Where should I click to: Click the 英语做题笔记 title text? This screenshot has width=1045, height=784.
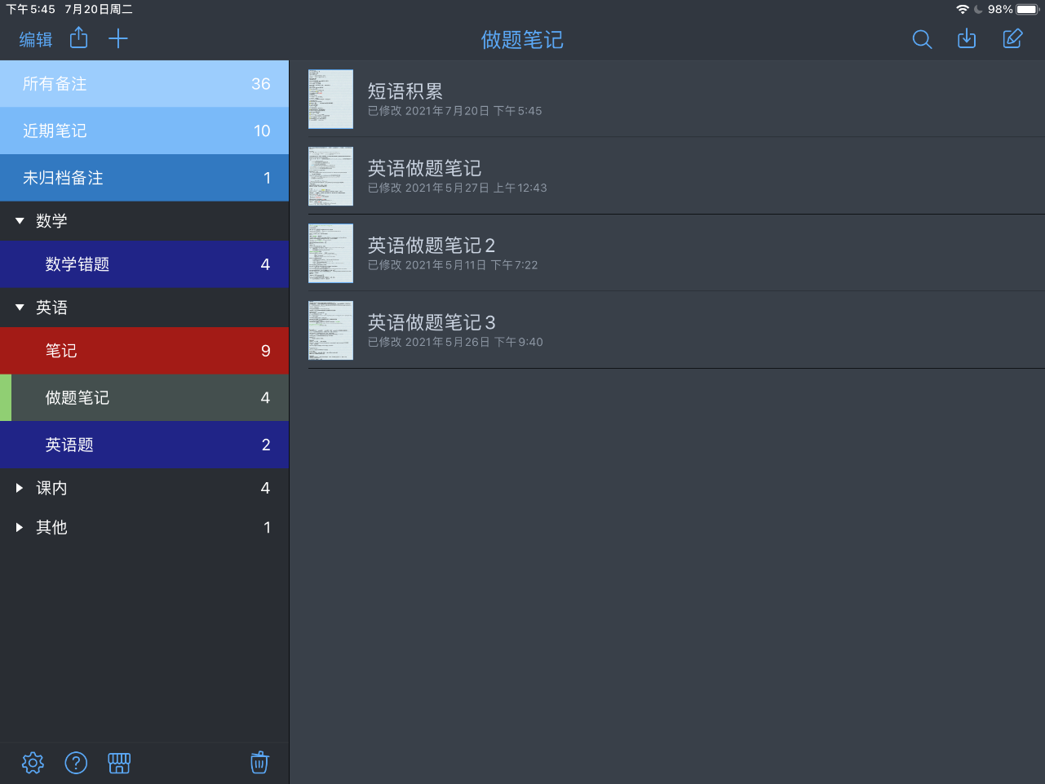(x=424, y=168)
